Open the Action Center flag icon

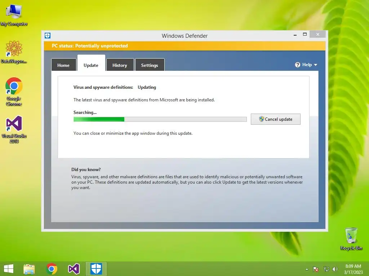316,269
